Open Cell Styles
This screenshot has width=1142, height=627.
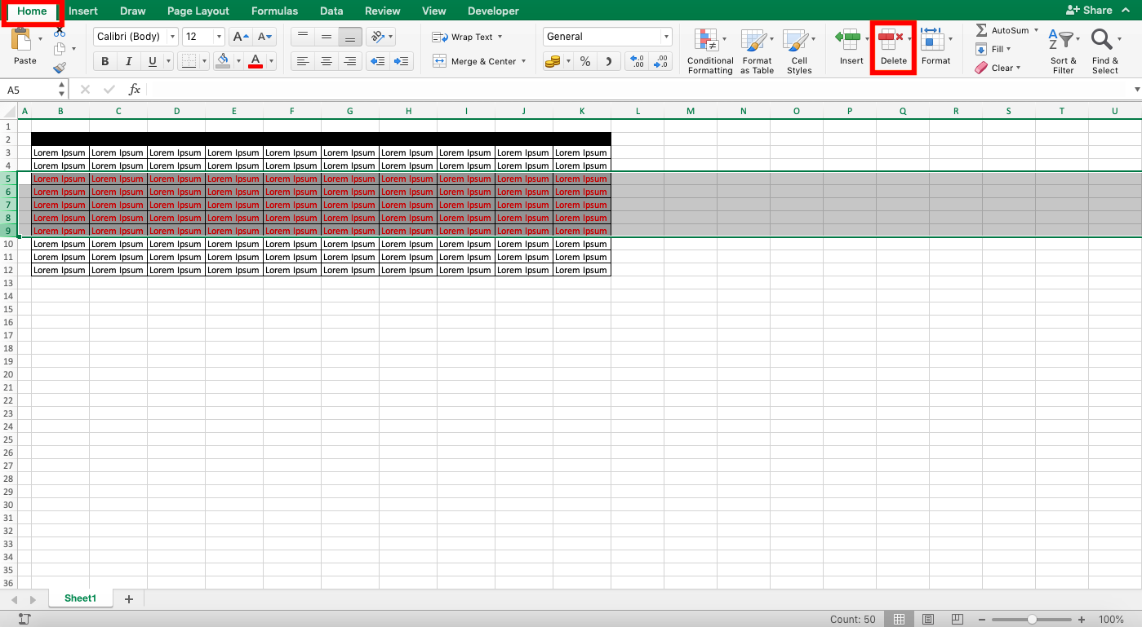(799, 51)
